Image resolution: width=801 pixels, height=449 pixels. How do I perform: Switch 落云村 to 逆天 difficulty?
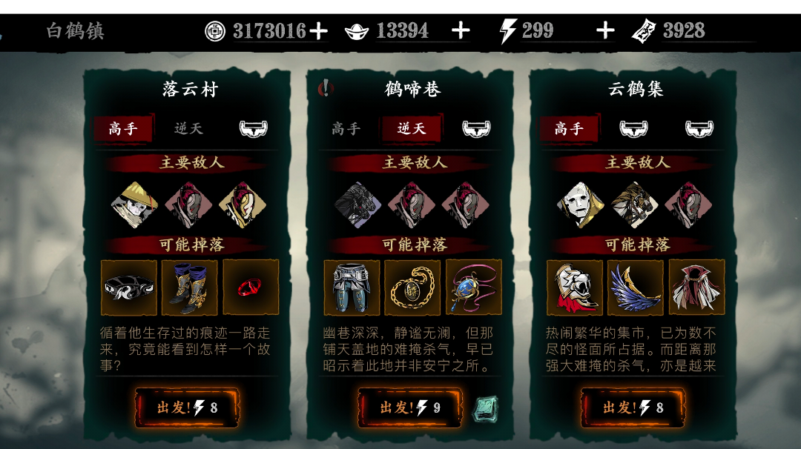[188, 128]
